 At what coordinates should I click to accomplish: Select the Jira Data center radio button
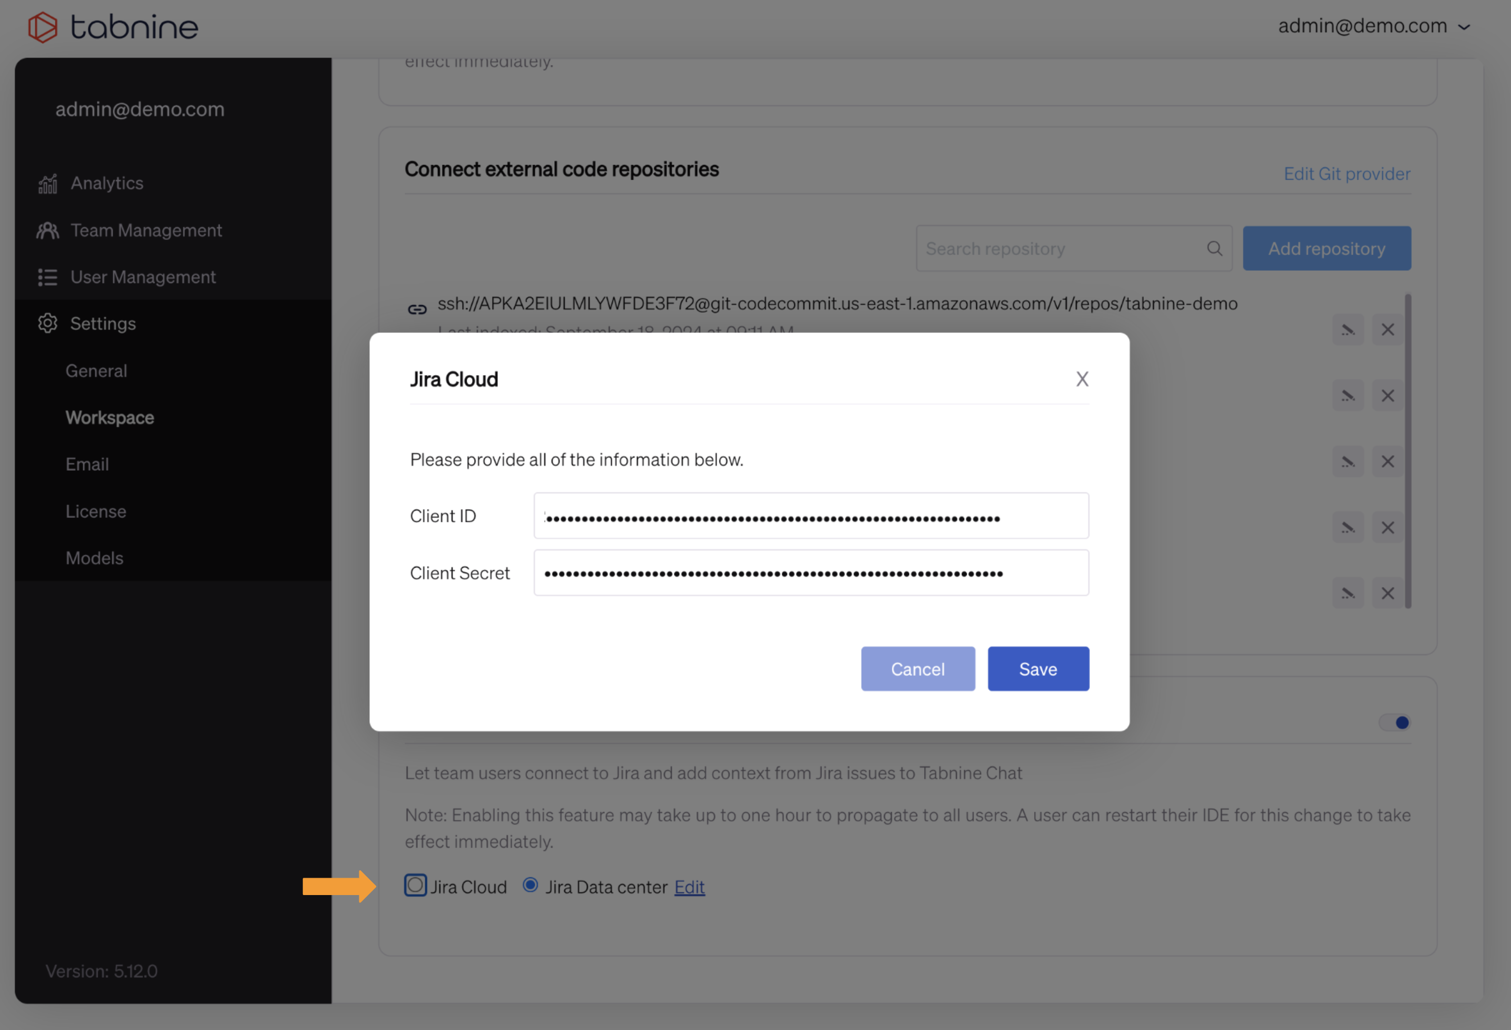pos(531,885)
